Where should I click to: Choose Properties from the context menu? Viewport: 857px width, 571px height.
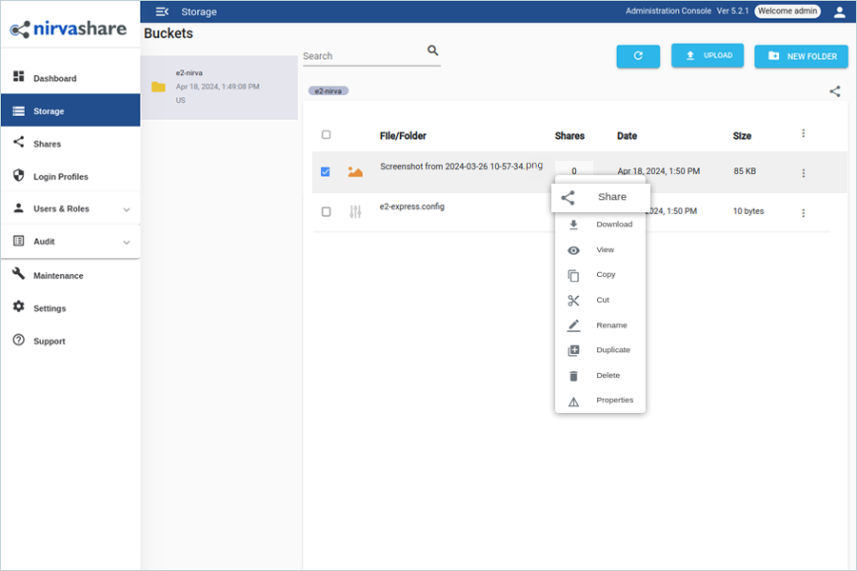pyautogui.click(x=600, y=400)
